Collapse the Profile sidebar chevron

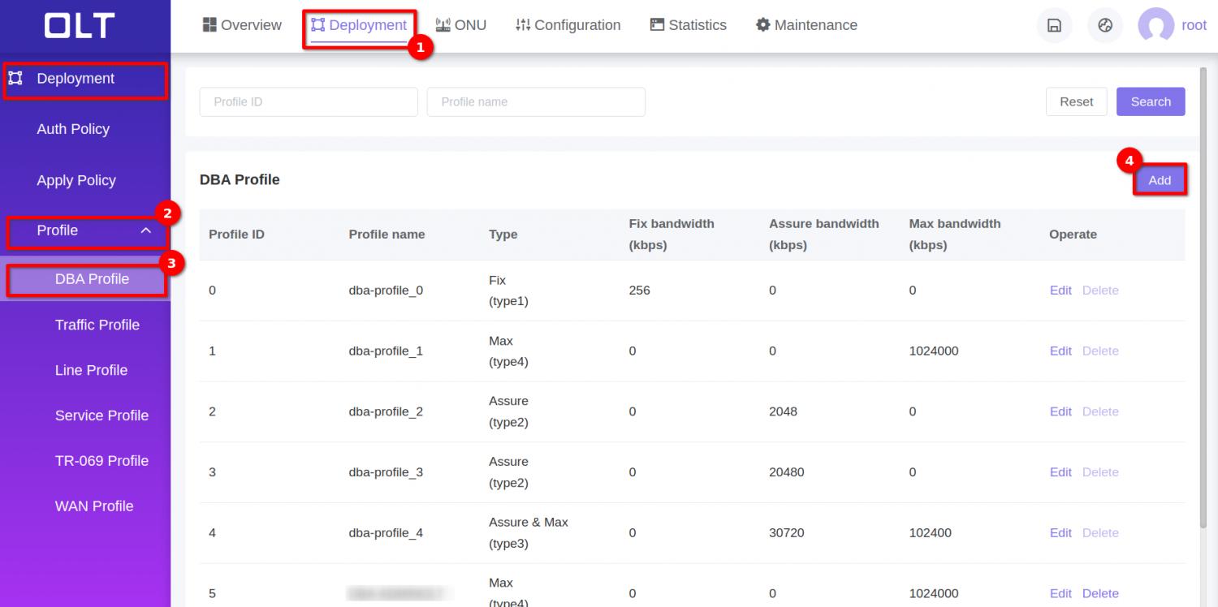pyautogui.click(x=146, y=230)
